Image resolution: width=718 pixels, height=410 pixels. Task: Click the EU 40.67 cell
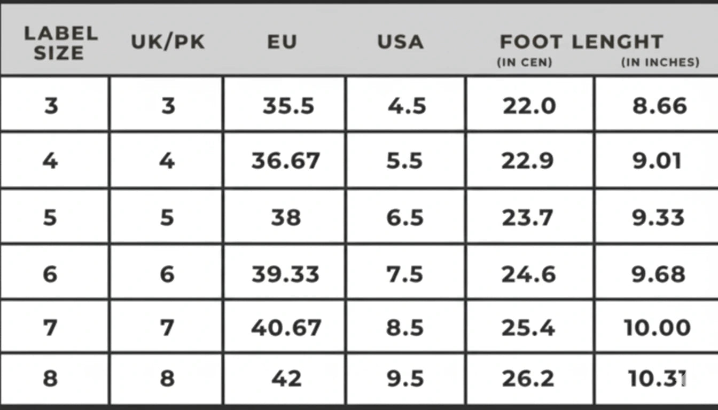coord(286,327)
